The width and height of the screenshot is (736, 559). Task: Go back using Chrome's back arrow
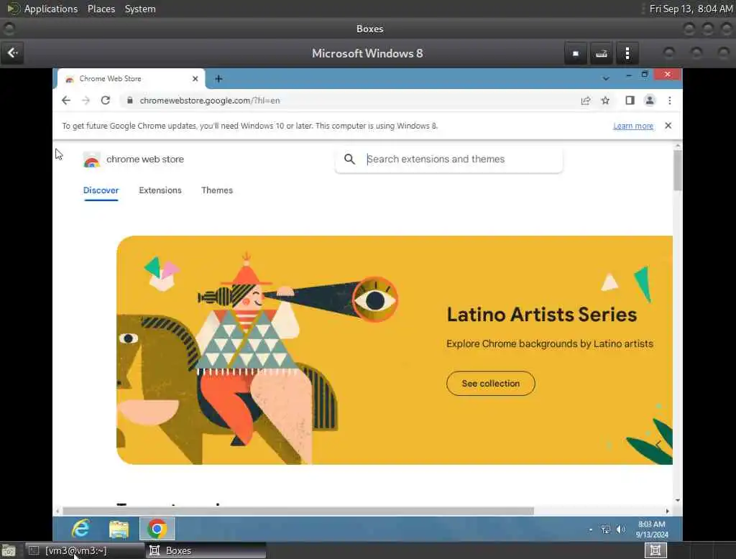tap(66, 101)
